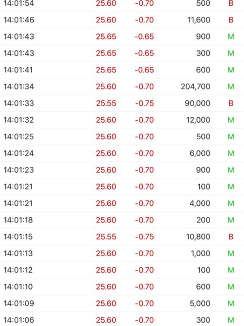Tap the 6,000 volume entry

coord(200,154)
